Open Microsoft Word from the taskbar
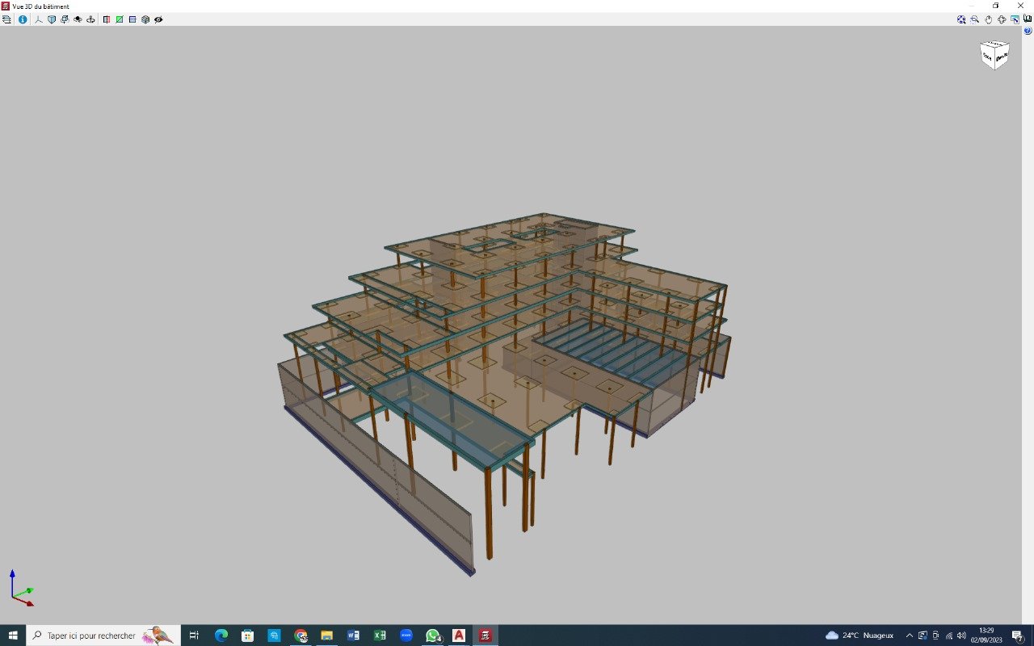The image size is (1034, 646). click(x=353, y=636)
